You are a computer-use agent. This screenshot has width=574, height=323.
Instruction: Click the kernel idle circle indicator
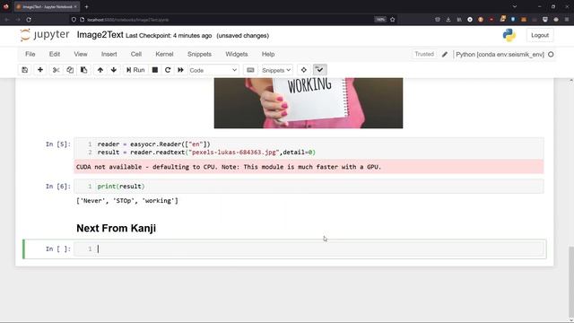551,55
